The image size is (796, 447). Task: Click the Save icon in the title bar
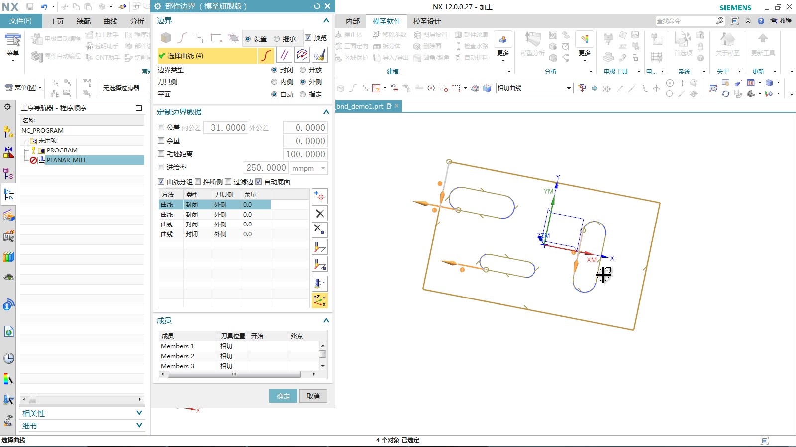point(30,7)
